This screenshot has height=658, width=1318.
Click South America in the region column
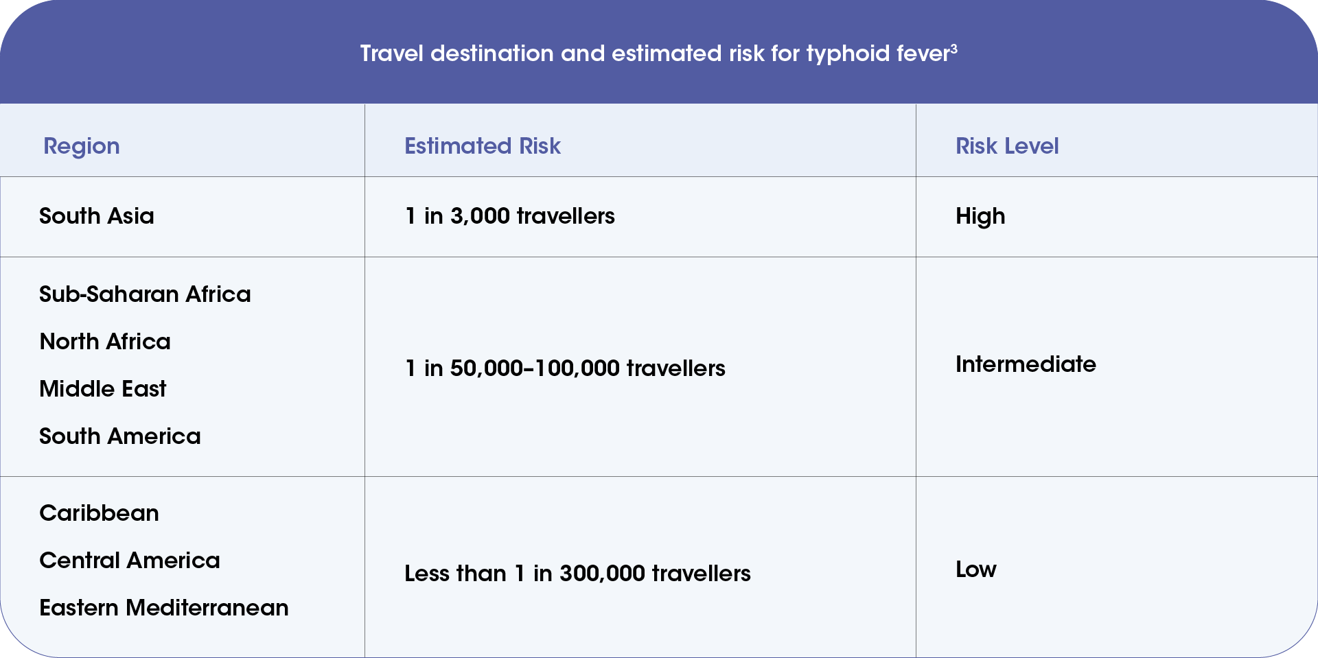point(120,436)
